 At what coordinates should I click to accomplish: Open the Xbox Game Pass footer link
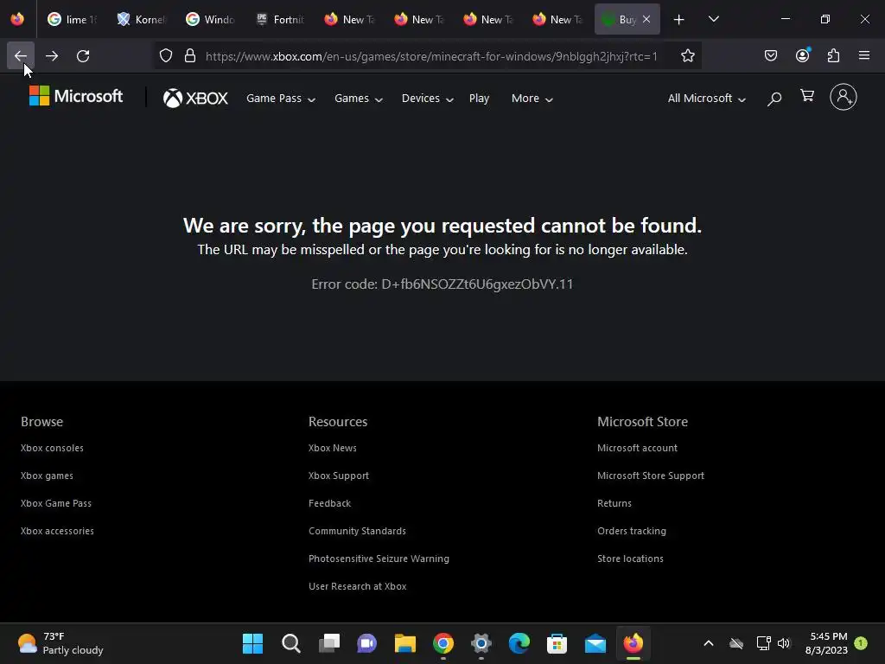click(x=56, y=503)
